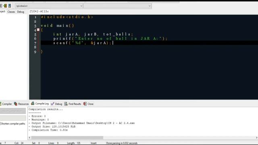Collapse the code fold marker at line 4

point(38,30)
